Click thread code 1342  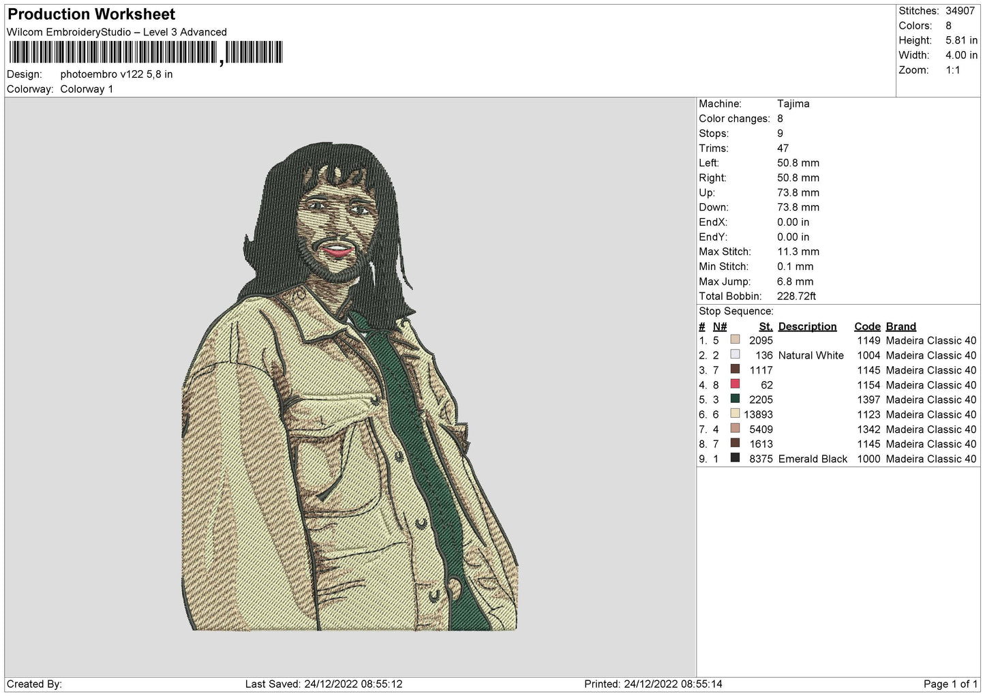pos(868,430)
